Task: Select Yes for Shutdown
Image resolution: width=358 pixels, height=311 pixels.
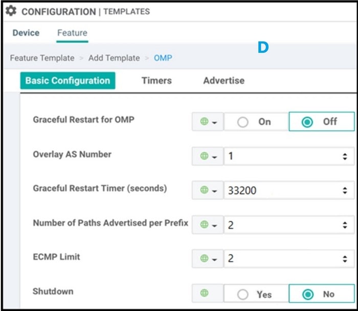Action: pos(243,294)
